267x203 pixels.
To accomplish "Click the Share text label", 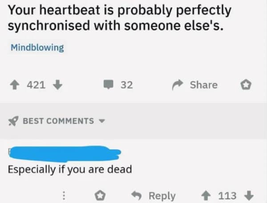I will 203,85.
